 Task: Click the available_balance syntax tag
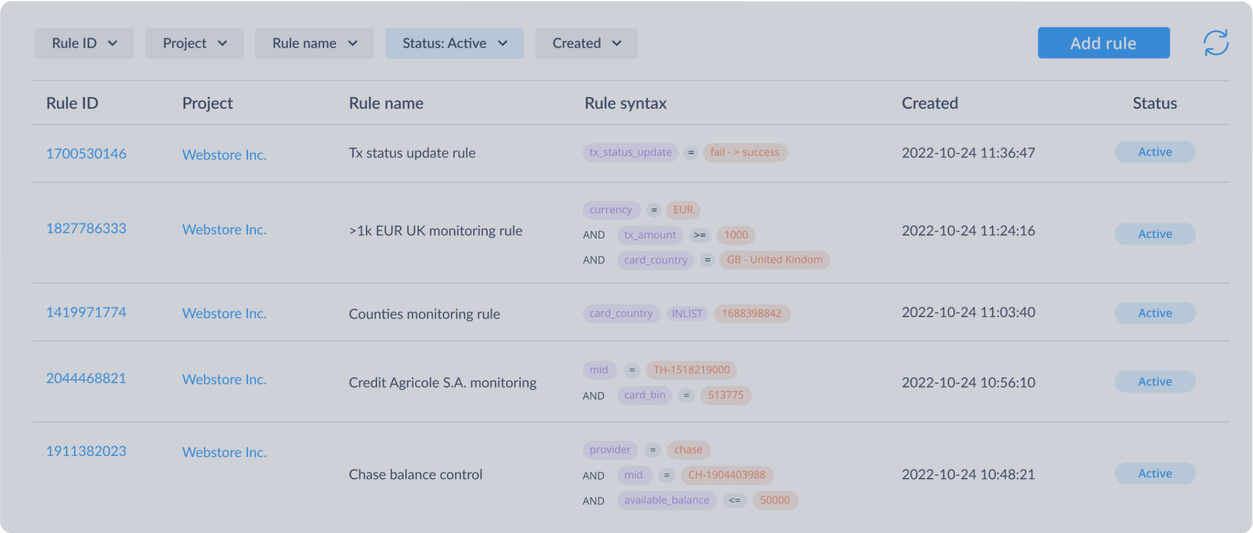[x=666, y=500]
